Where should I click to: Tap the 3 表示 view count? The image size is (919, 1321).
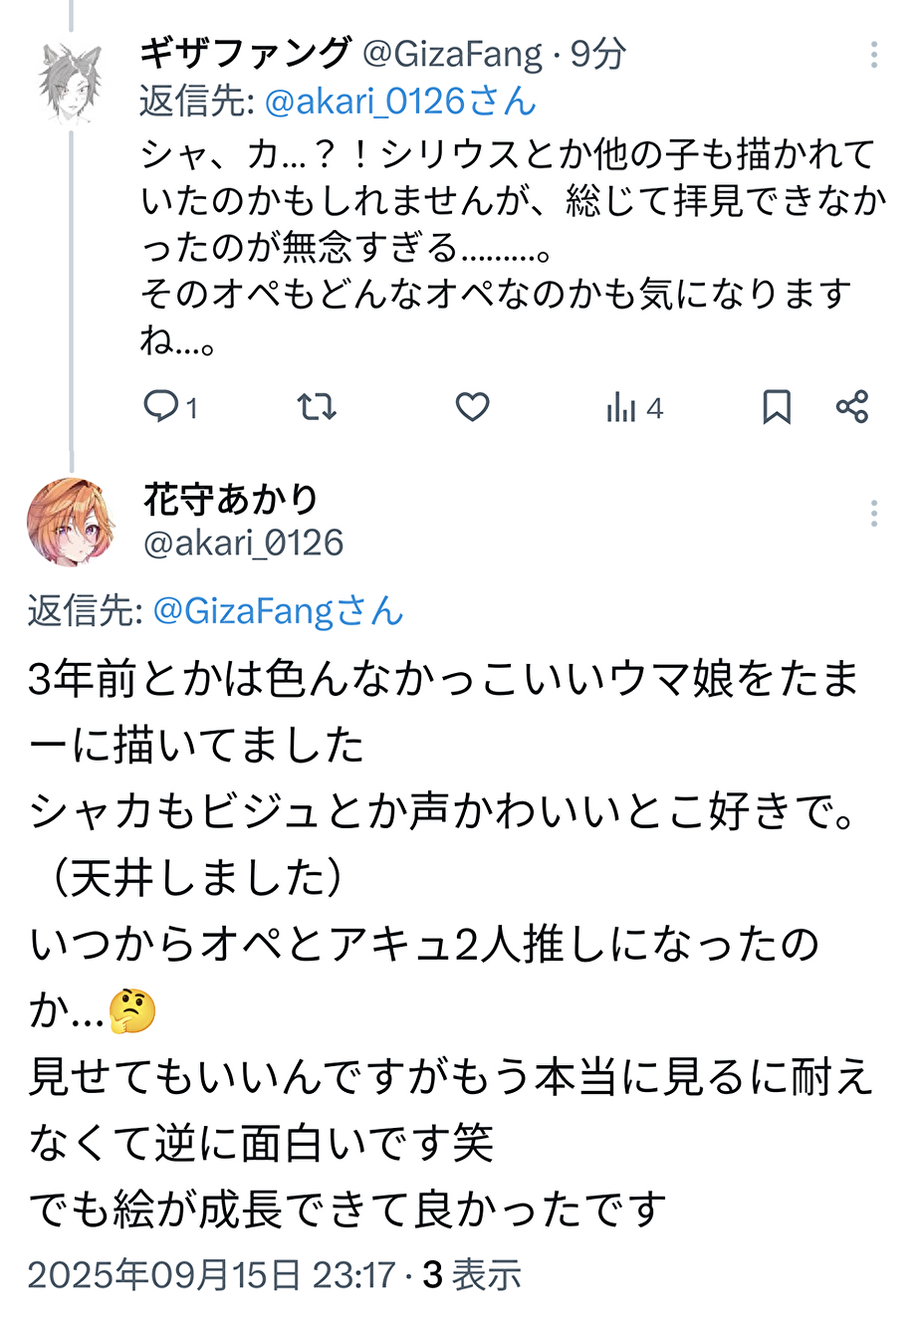472,1274
